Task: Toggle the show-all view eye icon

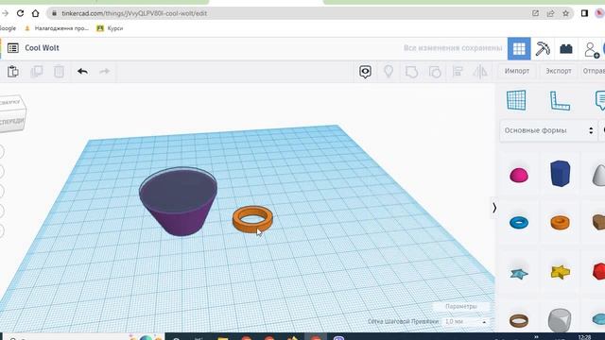Action: point(365,72)
